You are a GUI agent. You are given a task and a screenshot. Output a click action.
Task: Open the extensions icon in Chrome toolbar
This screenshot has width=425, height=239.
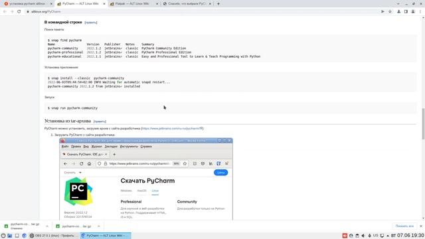click(398, 12)
